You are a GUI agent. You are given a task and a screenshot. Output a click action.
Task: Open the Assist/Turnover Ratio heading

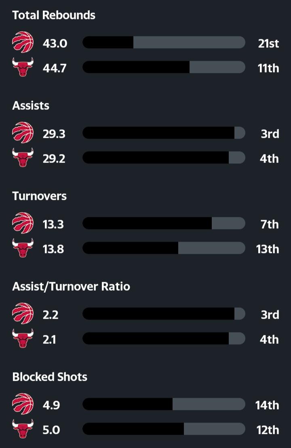click(71, 287)
